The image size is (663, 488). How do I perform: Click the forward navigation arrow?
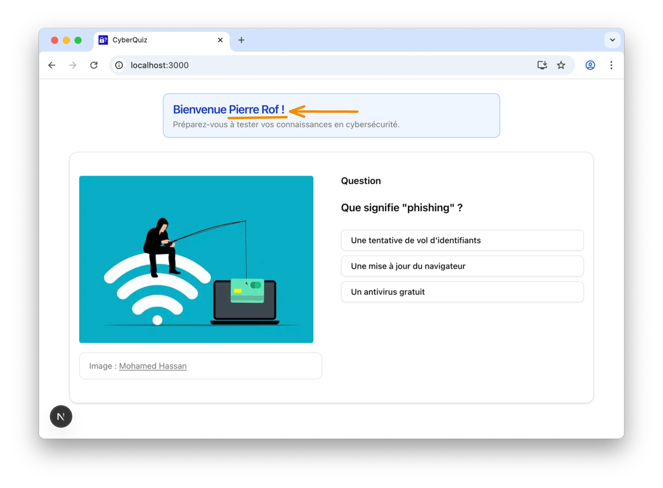[73, 65]
